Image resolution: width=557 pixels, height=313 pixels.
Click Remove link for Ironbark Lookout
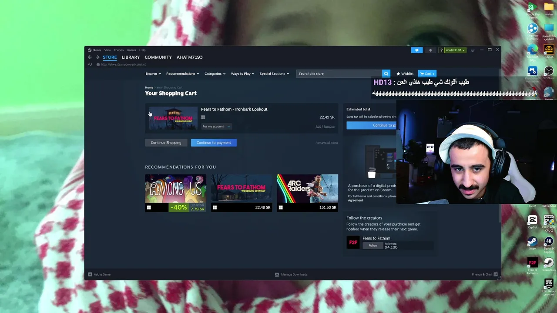[329, 127]
